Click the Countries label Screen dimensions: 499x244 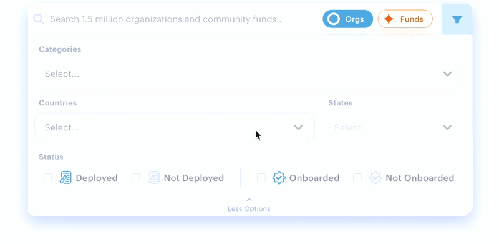coord(58,103)
